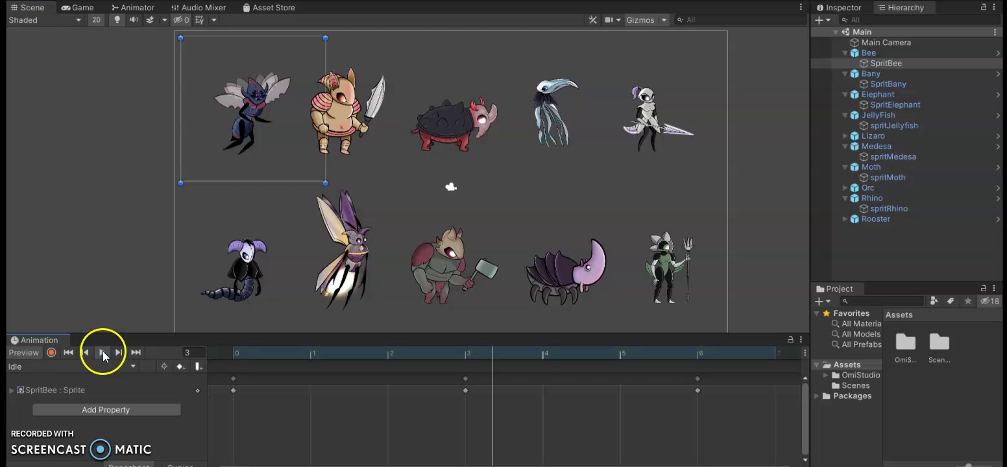Switch to the Animator tab
1007x467 pixels.
132,7
